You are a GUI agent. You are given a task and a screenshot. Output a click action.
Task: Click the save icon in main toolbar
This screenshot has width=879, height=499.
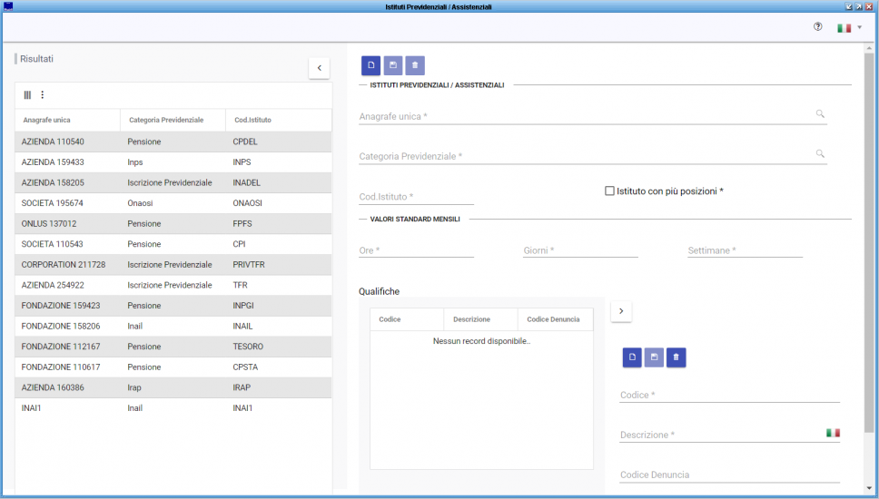click(392, 65)
